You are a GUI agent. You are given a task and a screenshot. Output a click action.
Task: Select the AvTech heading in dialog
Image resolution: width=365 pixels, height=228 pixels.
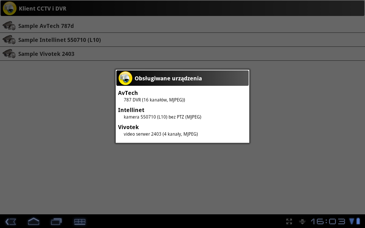pos(128,93)
